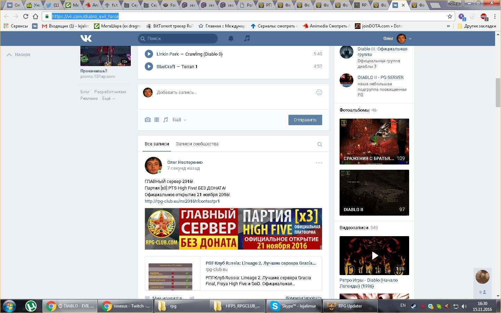Expand Ещё menu in left footer
This screenshot has height=313, width=501.
coord(109,98)
